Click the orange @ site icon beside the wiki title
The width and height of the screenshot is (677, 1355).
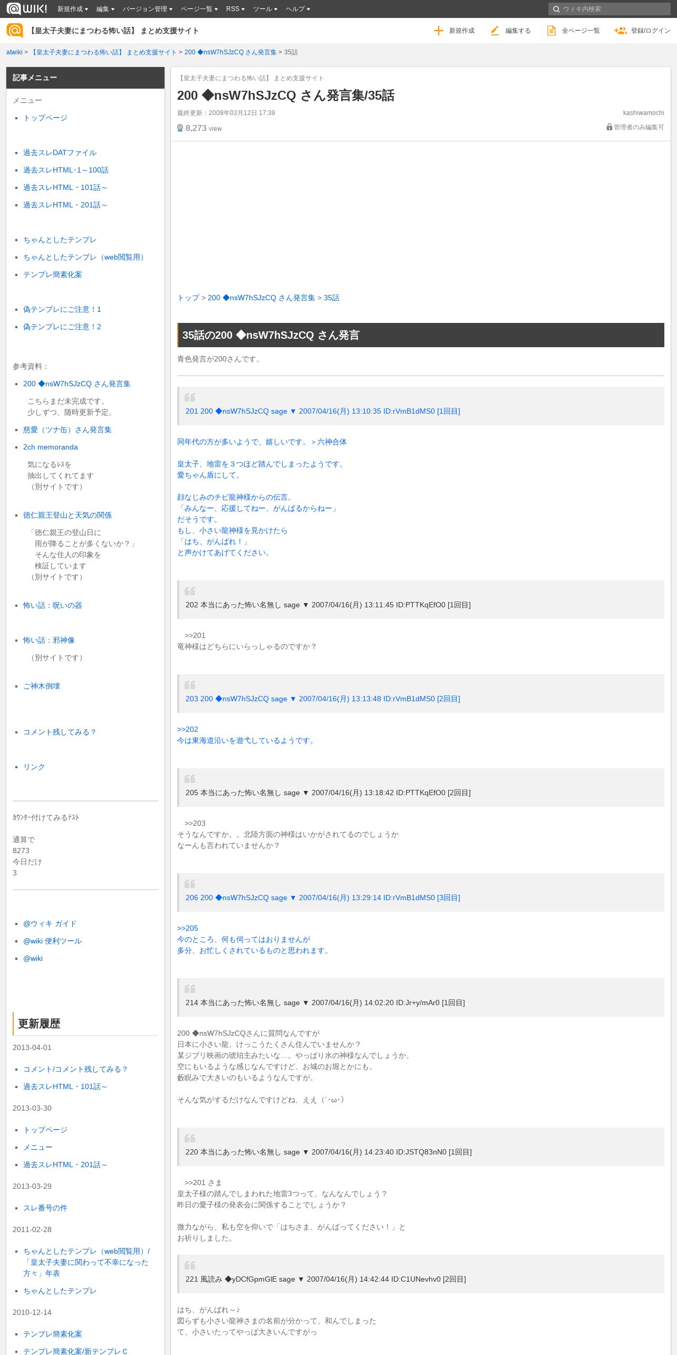pos(15,31)
